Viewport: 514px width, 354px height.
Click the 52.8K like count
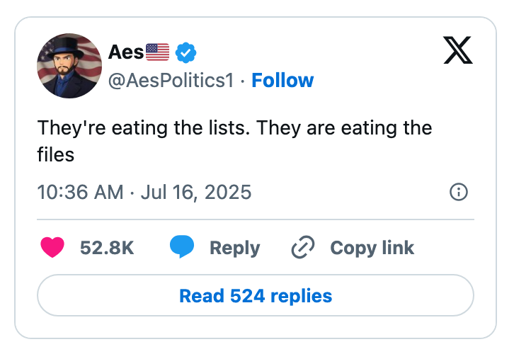click(107, 248)
